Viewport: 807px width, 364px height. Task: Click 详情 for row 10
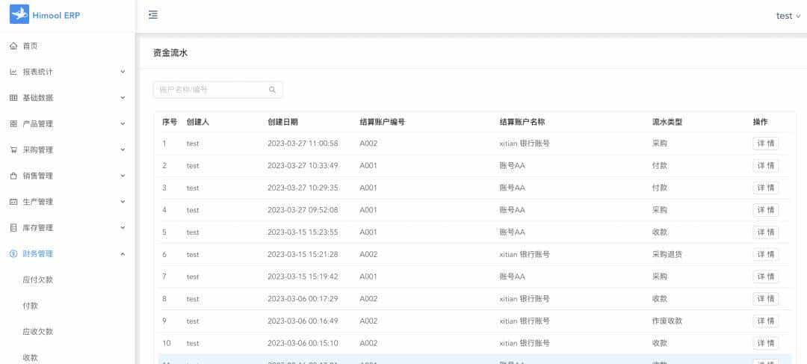point(765,343)
